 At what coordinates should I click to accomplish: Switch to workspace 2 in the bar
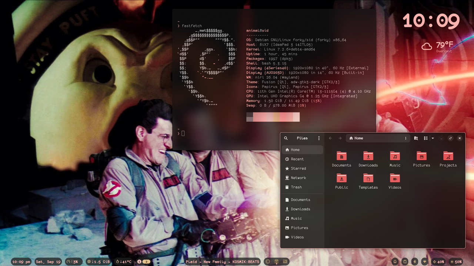click(146, 262)
